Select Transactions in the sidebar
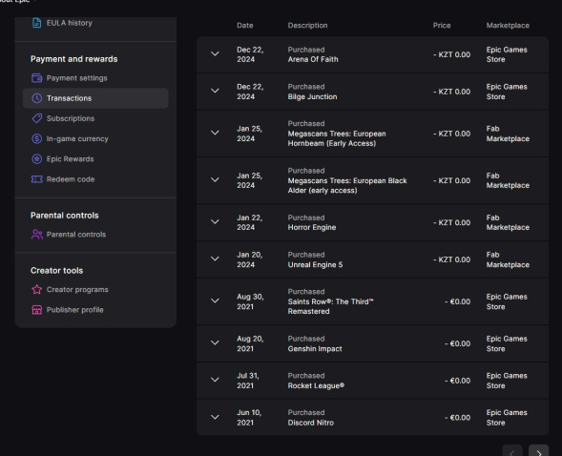The width and height of the screenshot is (562, 456). coord(95,98)
